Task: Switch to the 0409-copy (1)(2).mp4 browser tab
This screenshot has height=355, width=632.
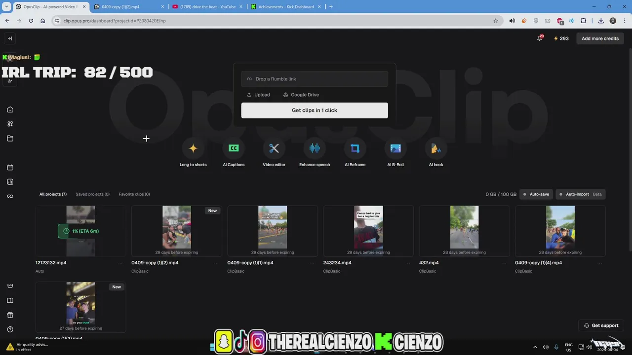Action: [x=128, y=7]
